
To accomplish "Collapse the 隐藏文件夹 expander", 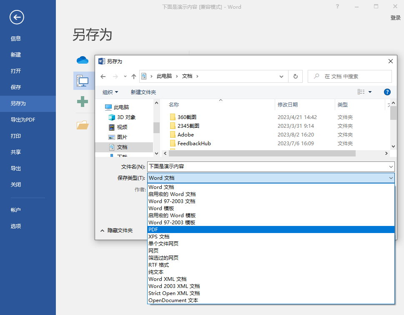I will (119, 230).
